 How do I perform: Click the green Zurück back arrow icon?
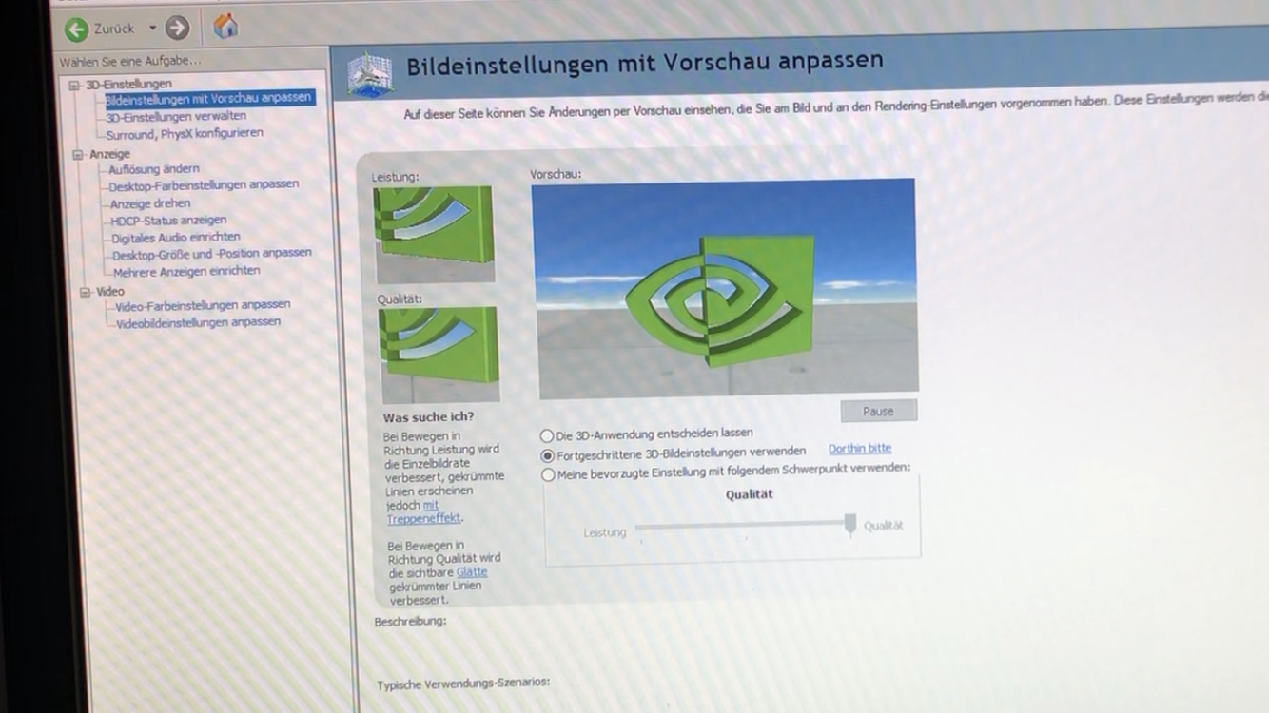[76, 29]
